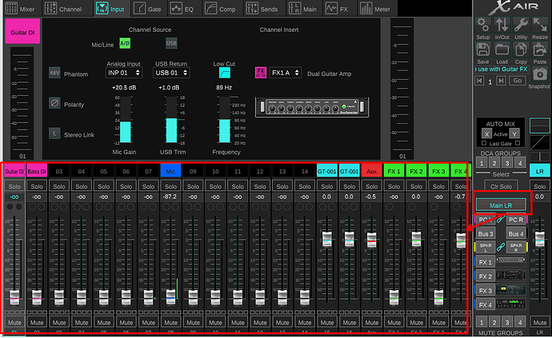Open the Load folder icon
The height and width of the screenshot is (338, 552).
(502, 50)
